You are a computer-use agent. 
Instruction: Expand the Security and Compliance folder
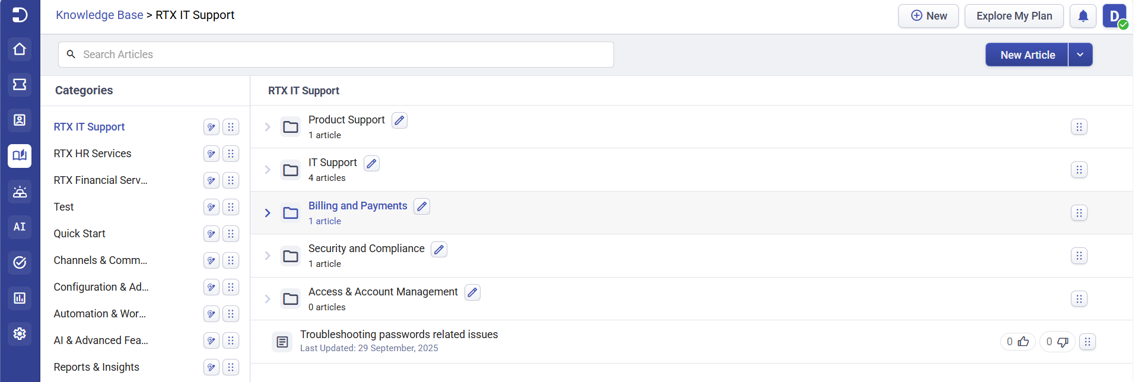pyautogui.click(x=268, y=256)
